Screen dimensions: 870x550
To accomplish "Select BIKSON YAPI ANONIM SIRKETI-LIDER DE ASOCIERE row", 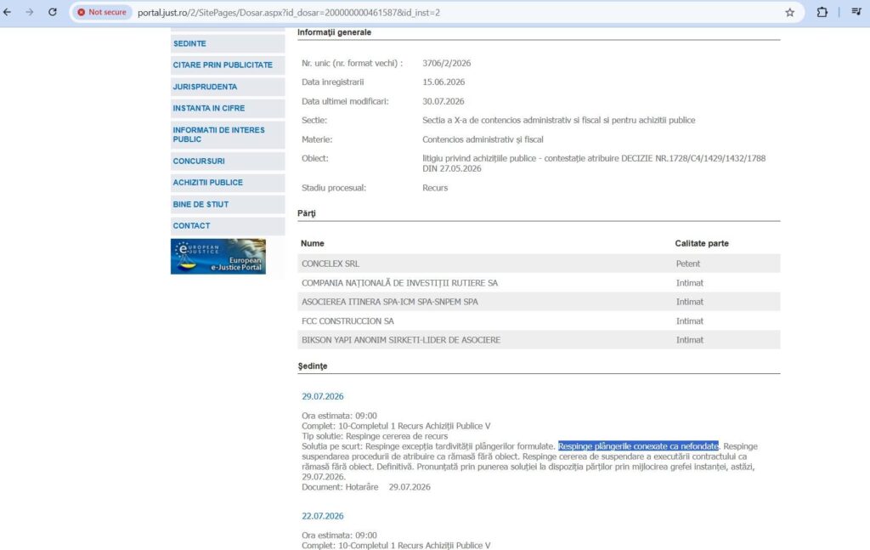I will point(539,340).
